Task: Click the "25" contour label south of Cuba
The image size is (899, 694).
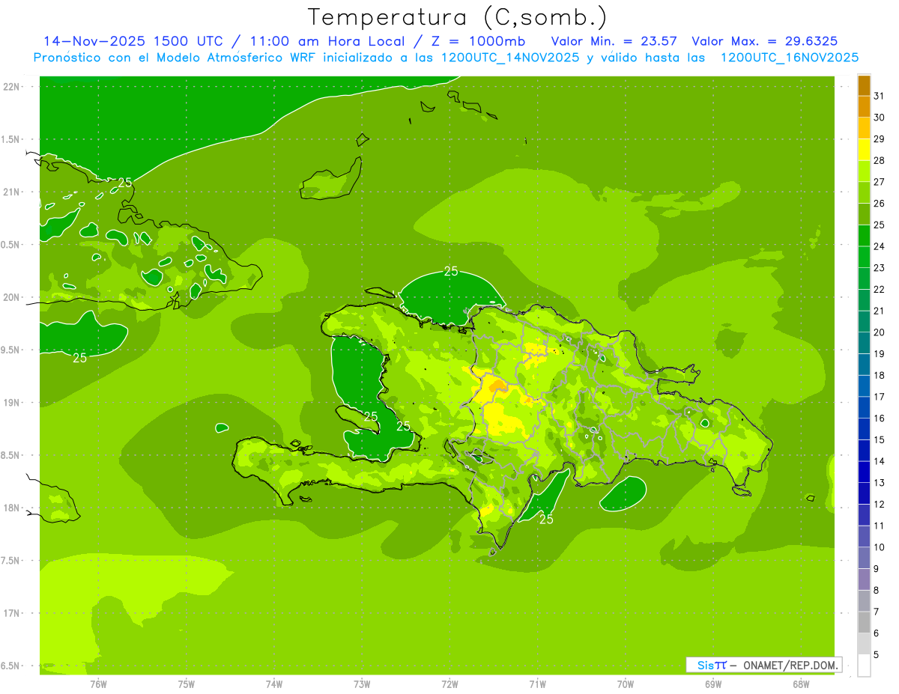Action: point(79,358)
